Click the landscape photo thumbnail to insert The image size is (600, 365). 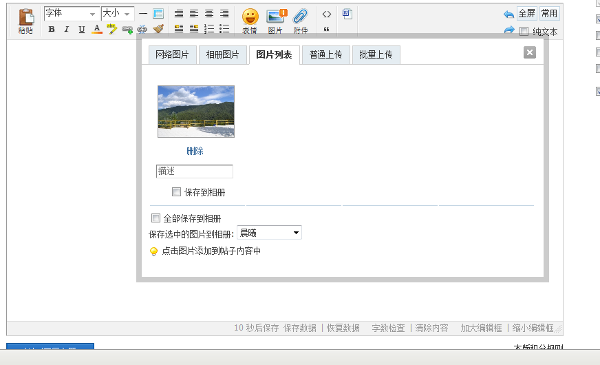point(196,112)
